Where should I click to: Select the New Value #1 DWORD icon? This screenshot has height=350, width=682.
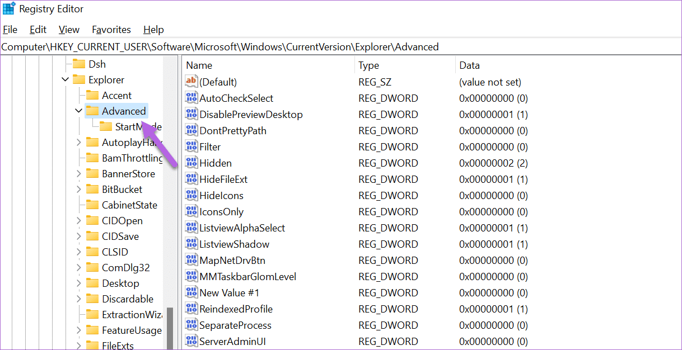(191, 293)
